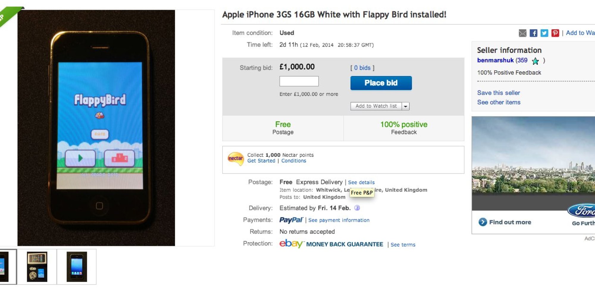The image size is (595, 297).
Task: Email this listing to a friend
Action: pyautogui.click(x=523, y=33)
